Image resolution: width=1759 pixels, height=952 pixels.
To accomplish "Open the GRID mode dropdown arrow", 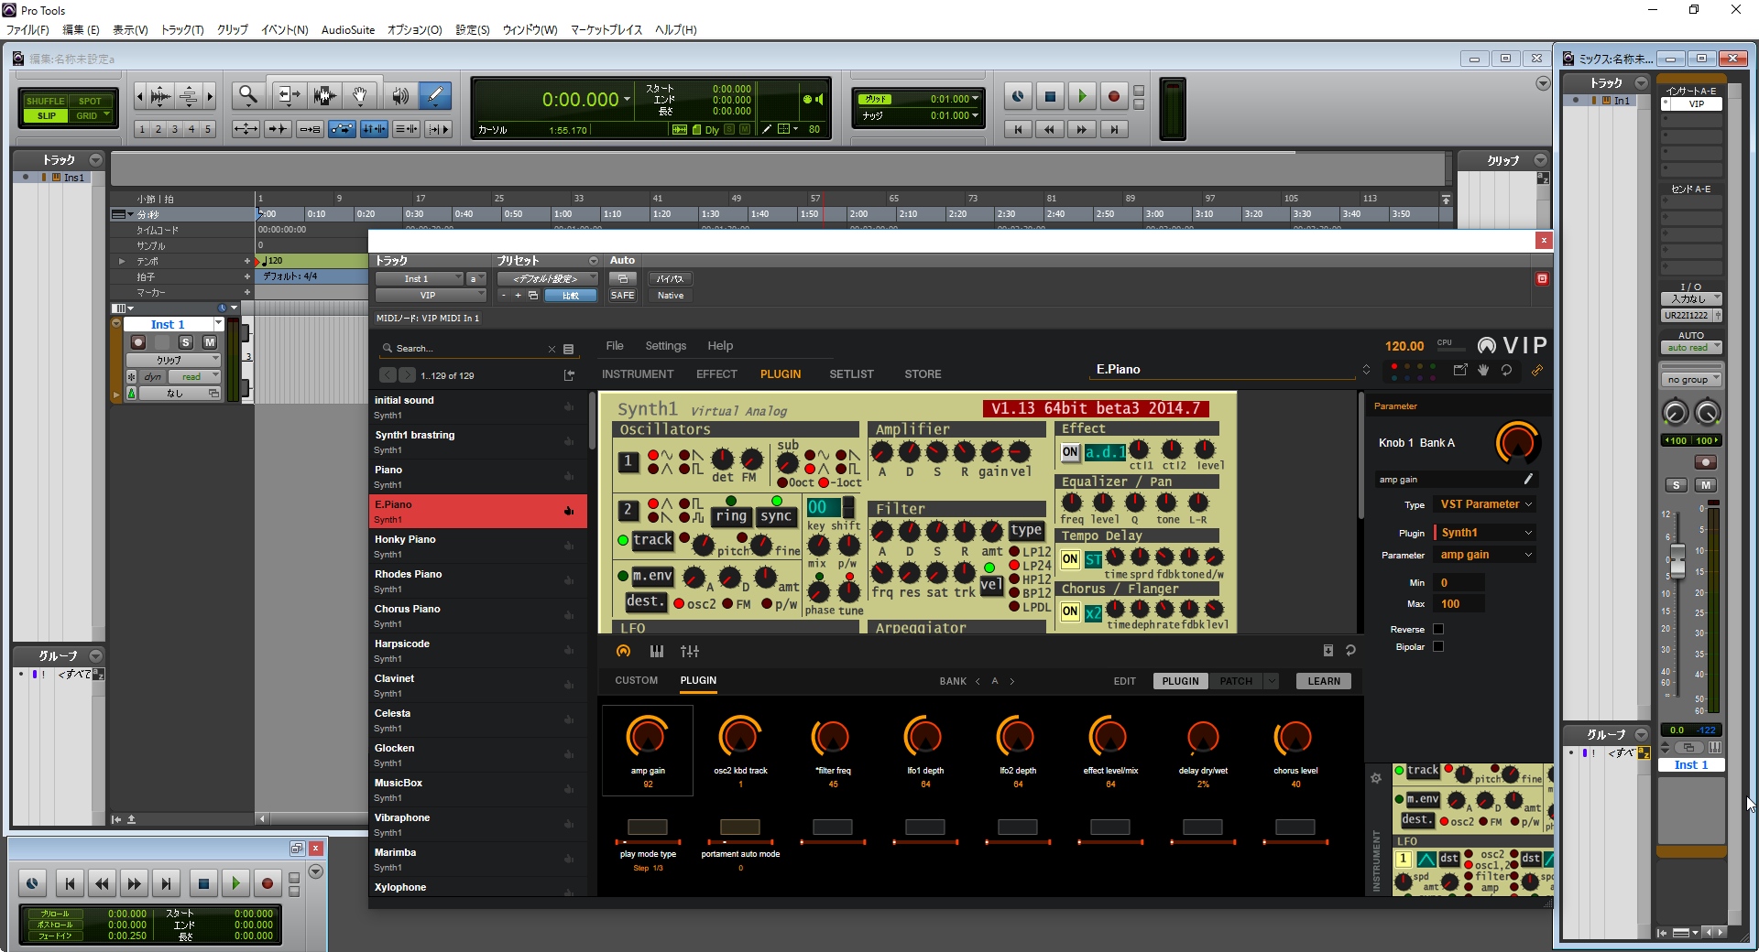I will 106,114.
